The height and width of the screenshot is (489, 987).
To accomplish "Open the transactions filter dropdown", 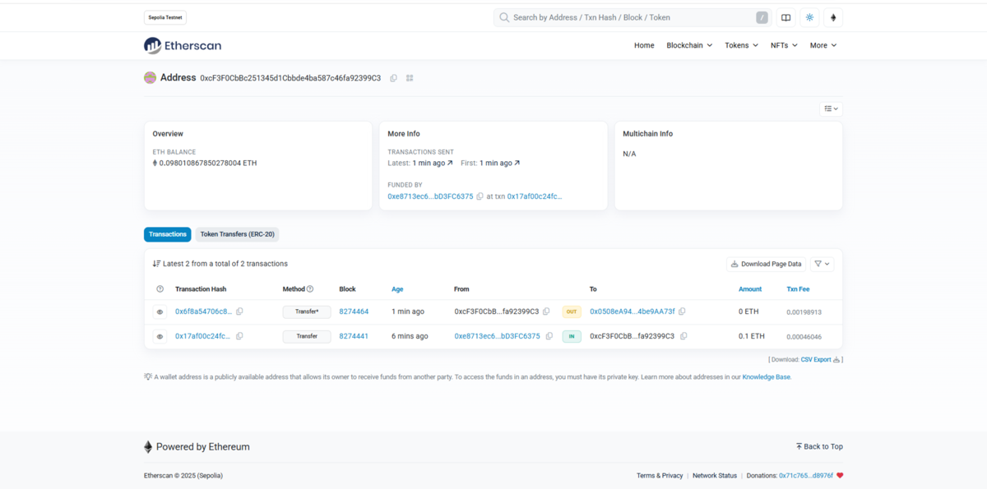I will pyautogui.click(x=822, y=264).
